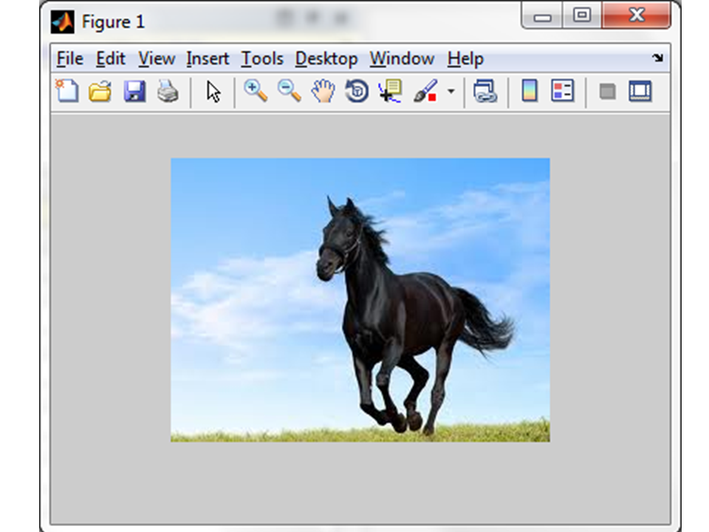Screen dimensions: 709x532
Task: Save the figure with floppy disk icon
Action: (134, 92)
